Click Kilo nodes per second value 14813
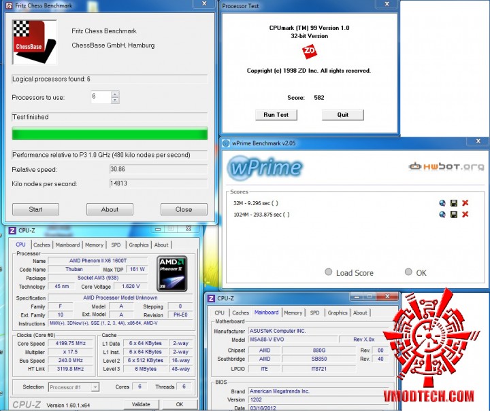Screen dimensions: 490x411 [159, 183]
